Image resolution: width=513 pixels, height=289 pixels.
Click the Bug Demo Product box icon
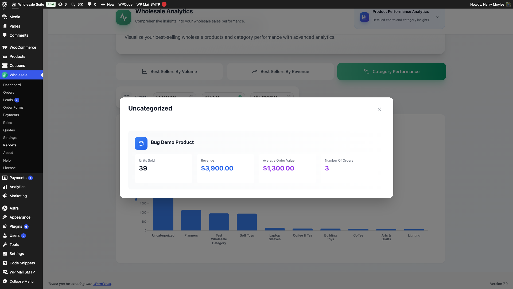point(141,143)
